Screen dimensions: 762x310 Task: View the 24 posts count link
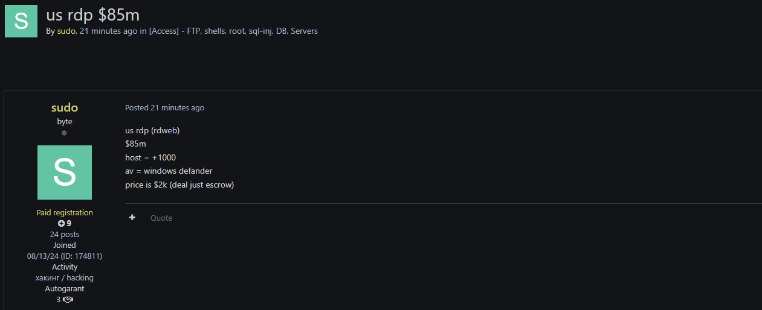tap(65, 234)
